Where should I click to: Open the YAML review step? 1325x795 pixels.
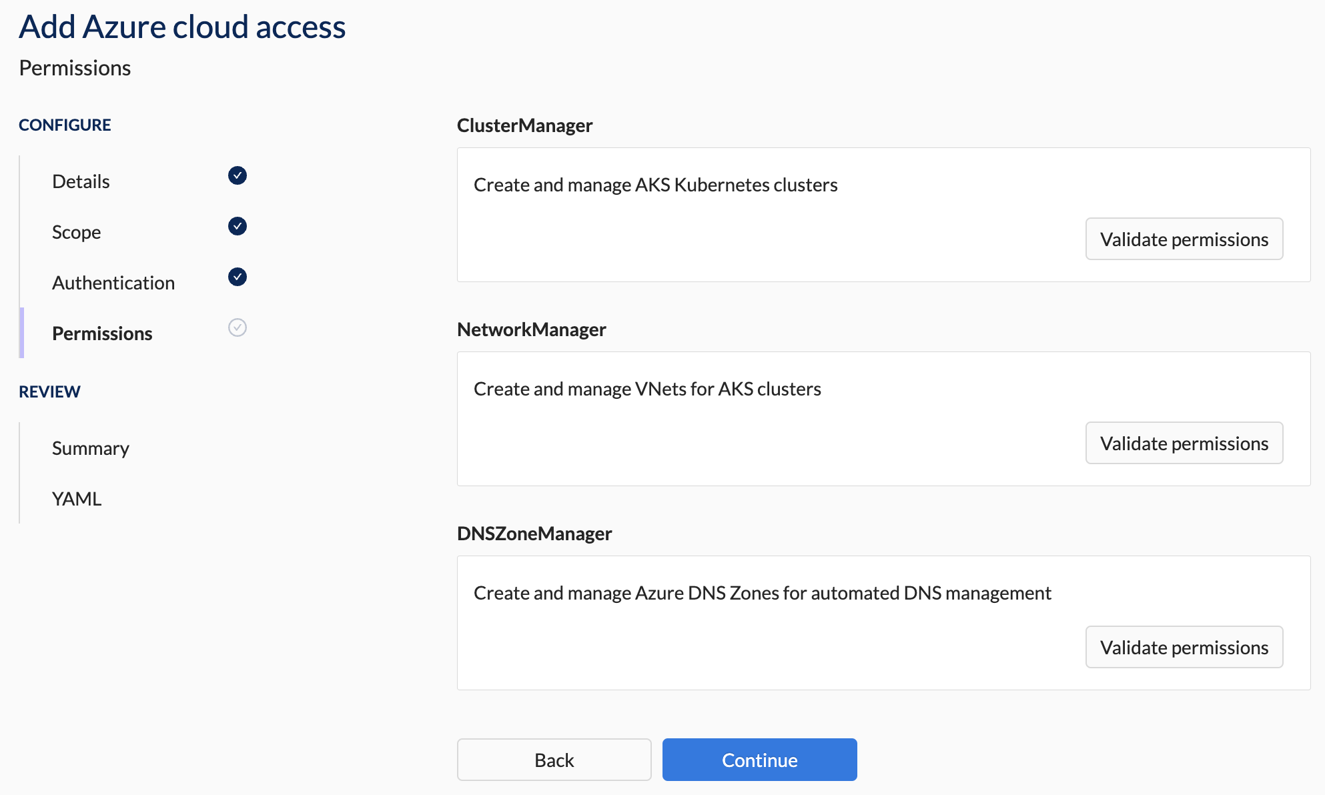[x=77, y=499]
